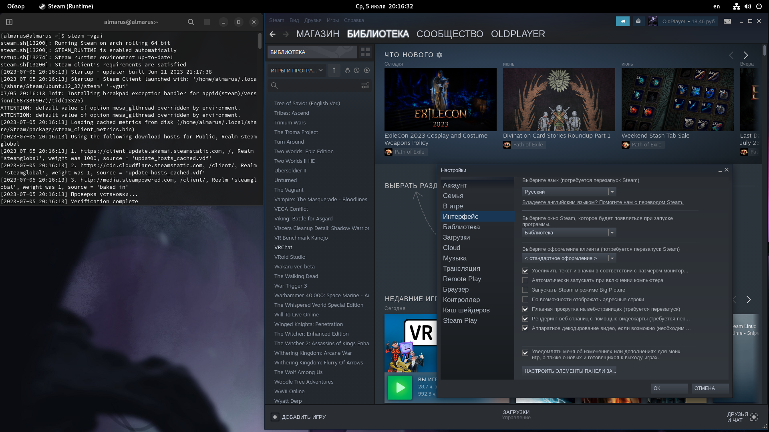
Task: Enable auto-start on computer startup checkbox
Action: tap(525, 280)
